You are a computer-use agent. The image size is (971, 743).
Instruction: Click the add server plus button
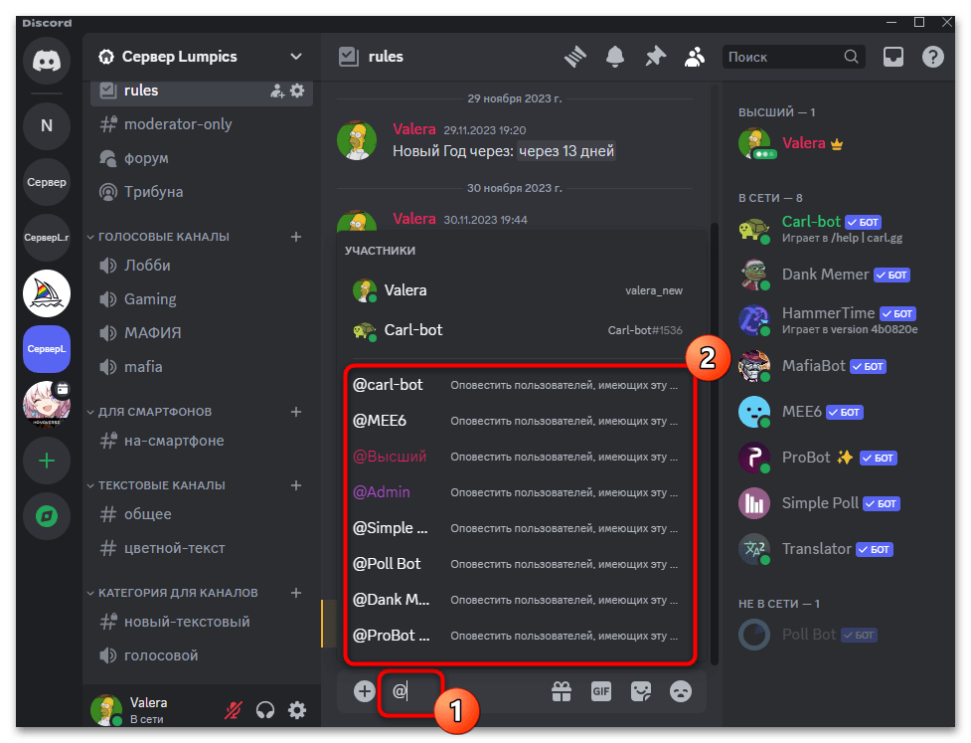click(x=47, y=461)
